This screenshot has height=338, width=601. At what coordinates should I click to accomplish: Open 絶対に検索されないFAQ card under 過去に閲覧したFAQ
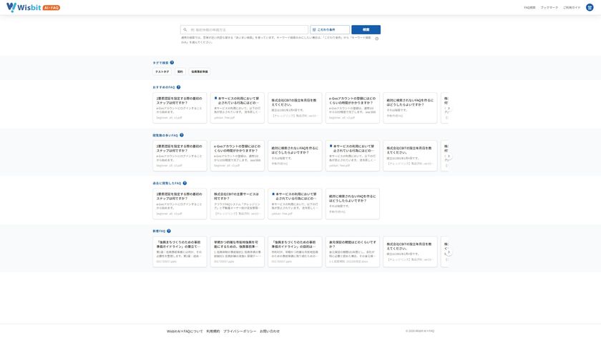[x=353, y=204]
